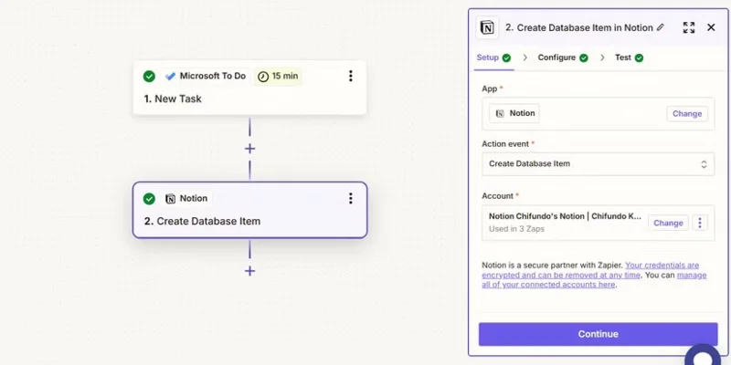Change the selected Notion app
This screenshot has width=731, height=365.
tap(687, 114)
